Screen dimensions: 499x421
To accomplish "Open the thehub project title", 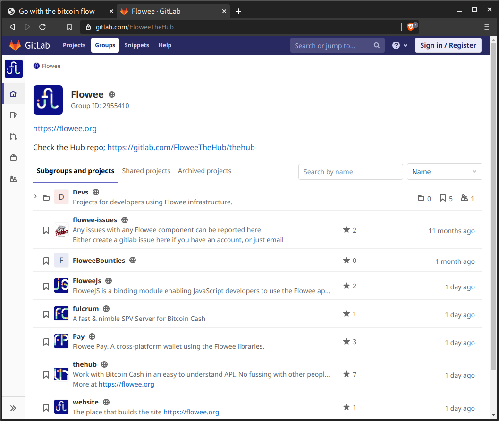I will pos(85,364).
